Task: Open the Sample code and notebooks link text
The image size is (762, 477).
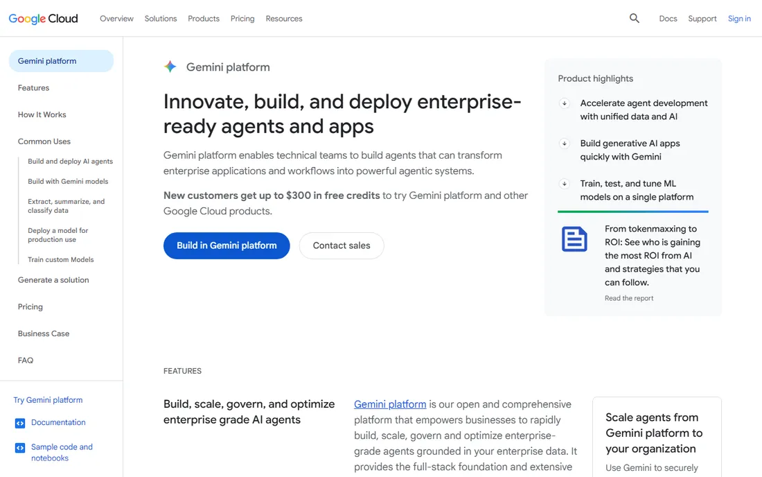Action: pyautogui.click(x=62, y=452)
